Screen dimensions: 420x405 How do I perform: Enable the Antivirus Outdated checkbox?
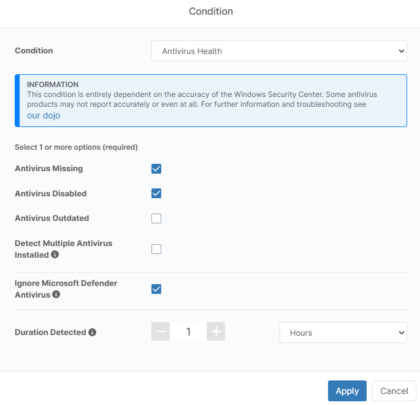pos(156,218)
